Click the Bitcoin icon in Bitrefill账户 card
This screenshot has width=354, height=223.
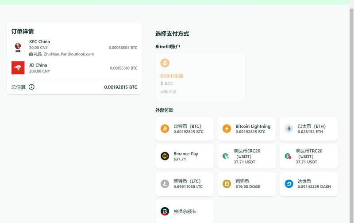click(165, 63)
